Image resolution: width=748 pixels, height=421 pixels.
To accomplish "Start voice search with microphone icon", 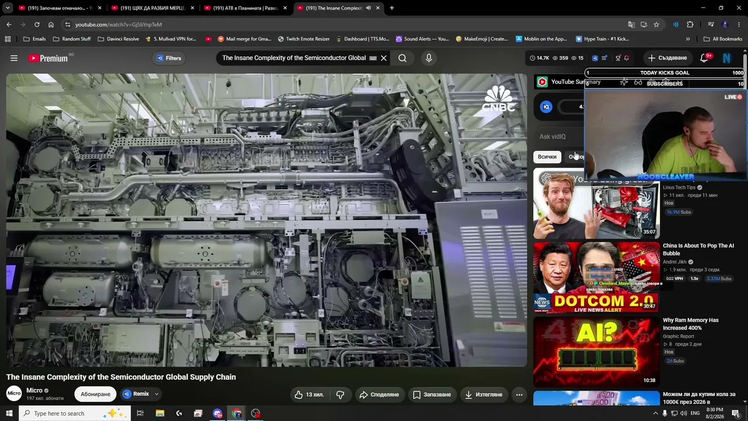I will tap(429, 58).
